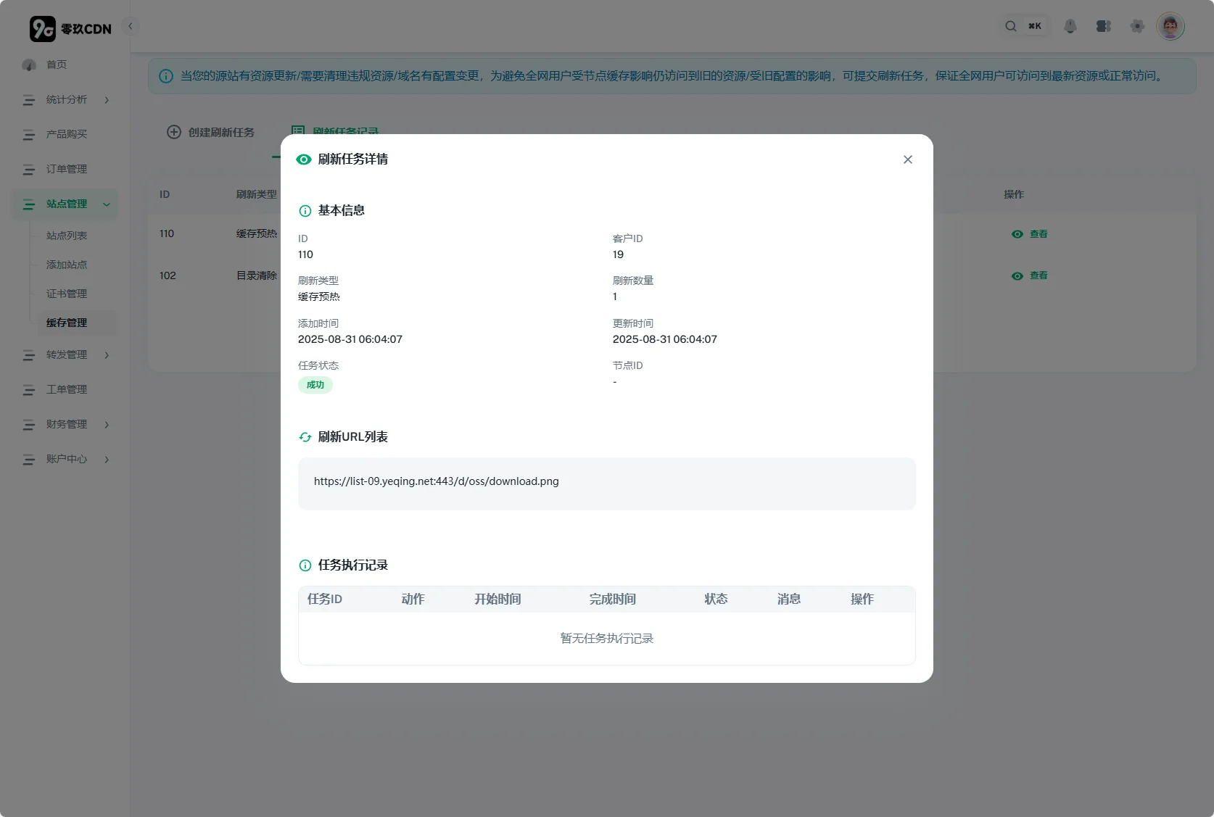This screenshot has width=1214, height=817.
Task: Click the ticket icon beside the bell
Action: 1103,27
